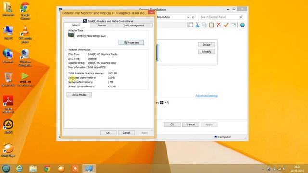
Task: Click the List All Modes button
Action: (79, 95)
